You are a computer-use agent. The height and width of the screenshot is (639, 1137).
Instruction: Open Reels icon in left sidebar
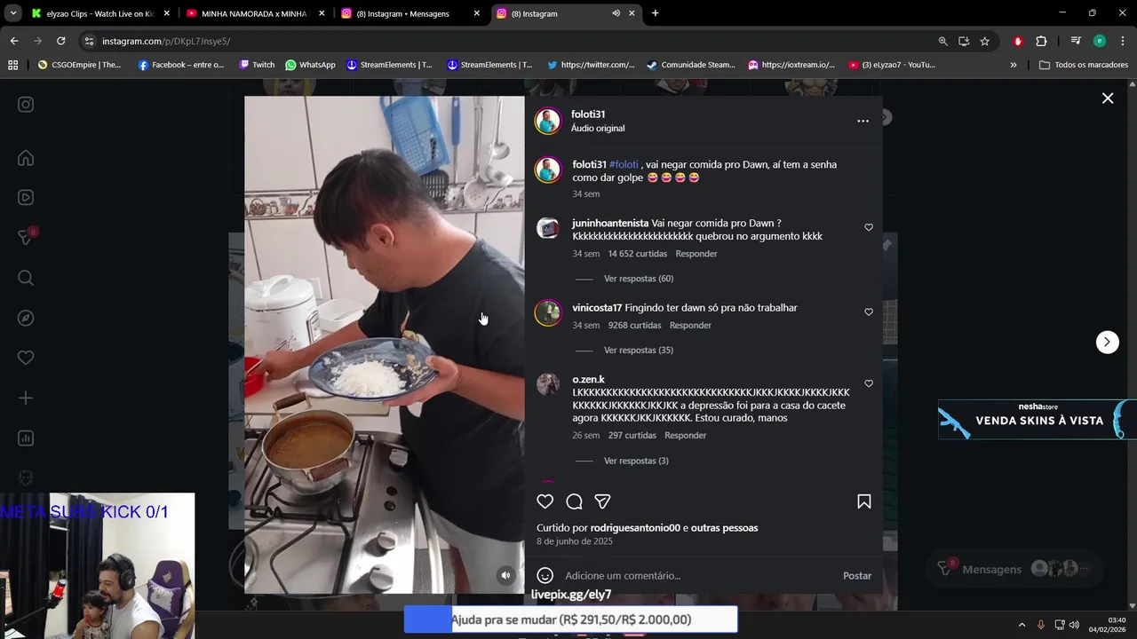click(x=26, y=197)
